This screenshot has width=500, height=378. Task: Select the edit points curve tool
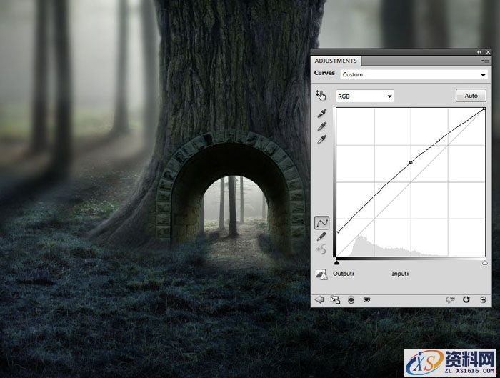tap(321, 223)
